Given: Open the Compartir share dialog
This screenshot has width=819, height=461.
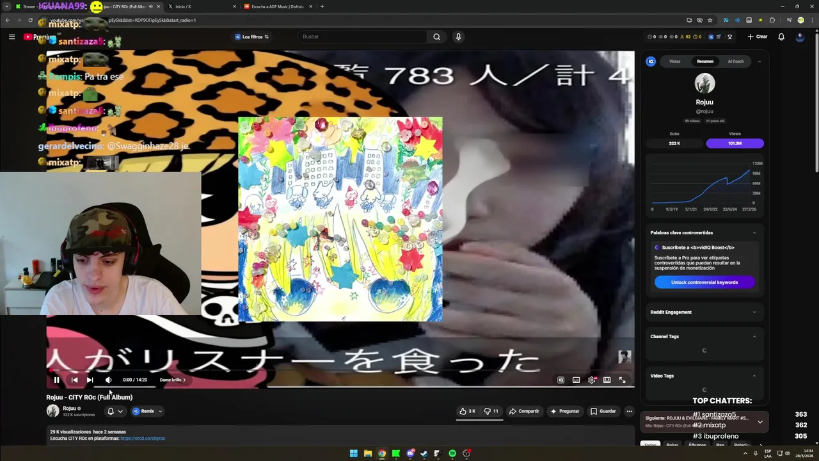Looking at the screenshot, I should tap(524, 411).
